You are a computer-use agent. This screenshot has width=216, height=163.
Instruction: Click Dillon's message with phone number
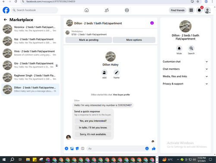[103, 105]
